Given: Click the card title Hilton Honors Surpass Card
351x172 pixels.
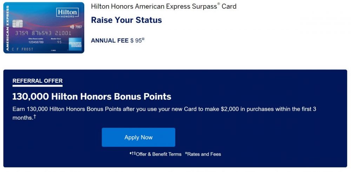Looking at the screenshot, I should [164, 6].
